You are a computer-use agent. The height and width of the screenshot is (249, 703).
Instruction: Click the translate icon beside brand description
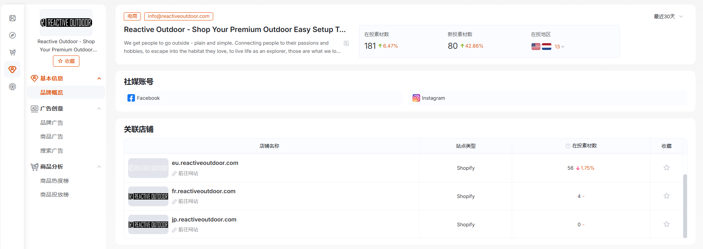(346, 43)
